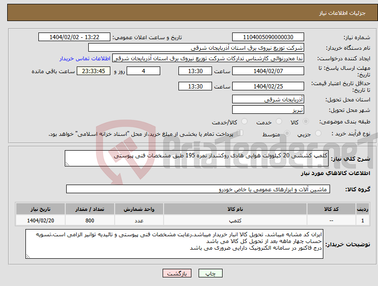Toggle the اسناد خزانه اسلامی payment checkbox
This screenshot has width=378, height=286.
tap(240, 133)
